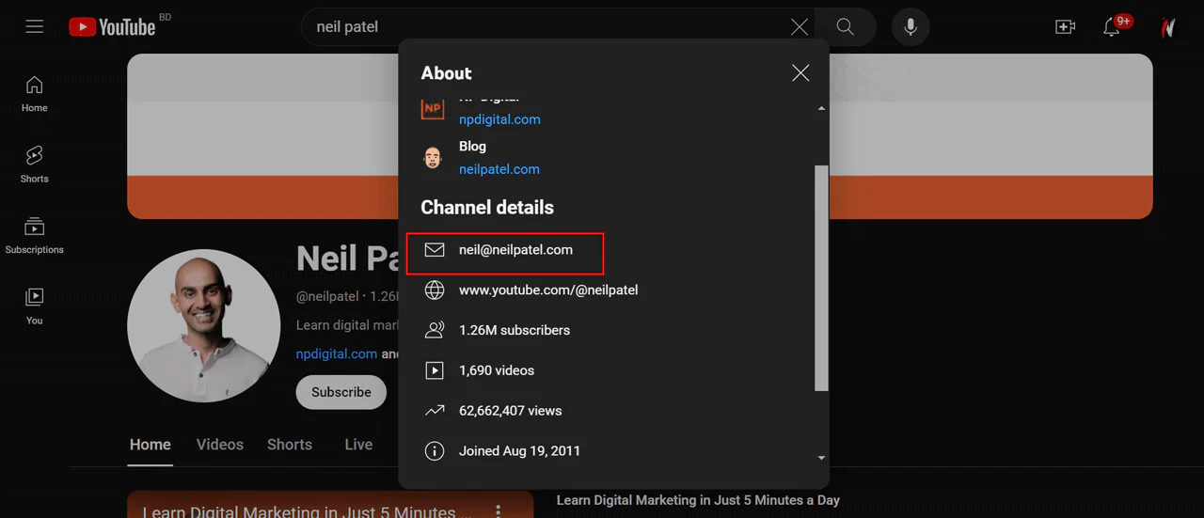Image resolution: width=1204 pixels, height=518 pixels.
Task: Switch to the channel Home tab
Action: click(x=150, y=445)
